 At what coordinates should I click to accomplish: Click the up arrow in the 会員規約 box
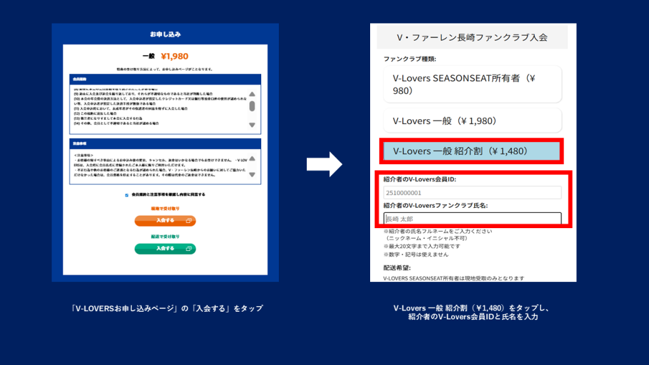coord(252,94)
